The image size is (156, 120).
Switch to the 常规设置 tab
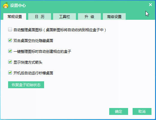click(x=15, y=16)
